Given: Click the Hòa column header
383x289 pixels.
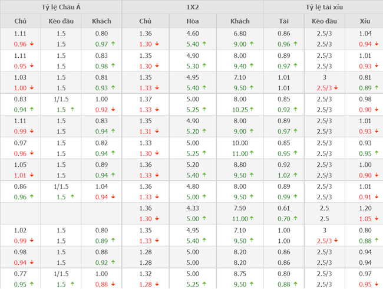Looking at the screenshot, I should (193, 21).
